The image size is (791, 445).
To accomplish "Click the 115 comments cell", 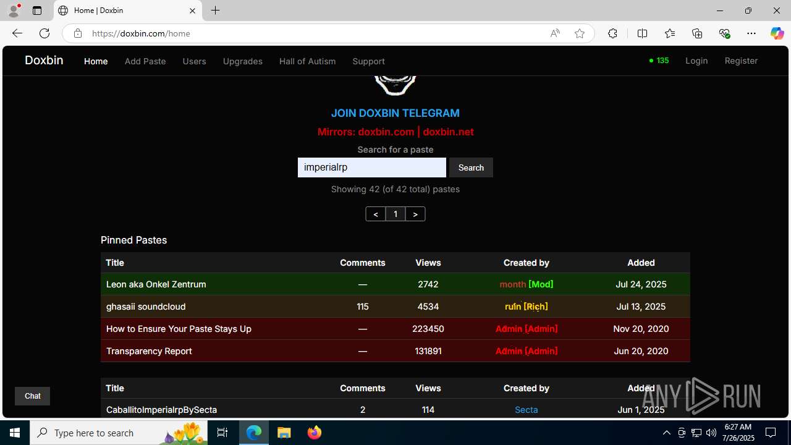I will (363, 307).
